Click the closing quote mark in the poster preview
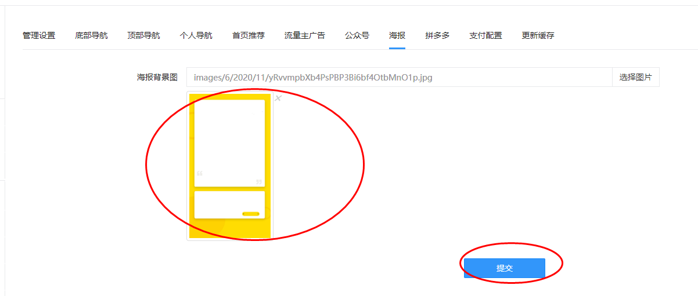This screenshot has width=698, height=296. pyautogui.click(x=259, y=183)
